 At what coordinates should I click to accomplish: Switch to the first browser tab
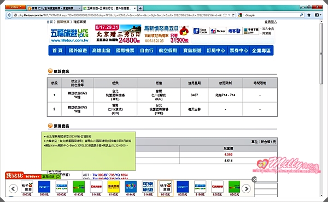click(54, 8)
